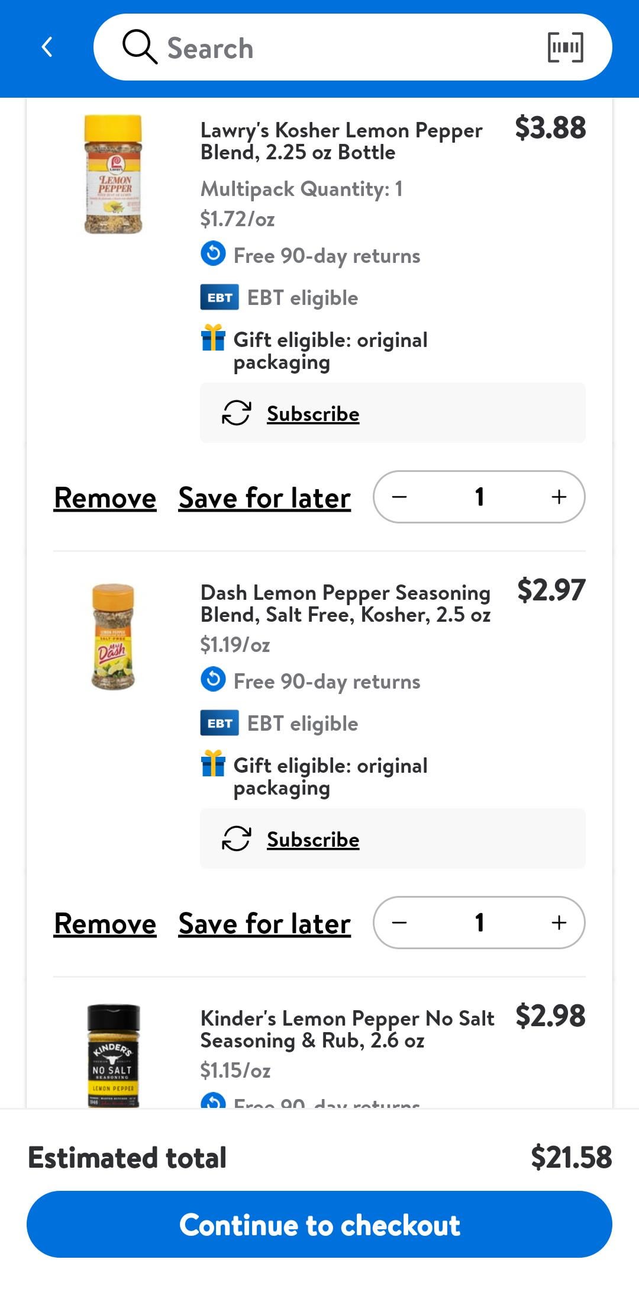Tap subscribe refresh icon for Dash item

(x=236, y=839)
